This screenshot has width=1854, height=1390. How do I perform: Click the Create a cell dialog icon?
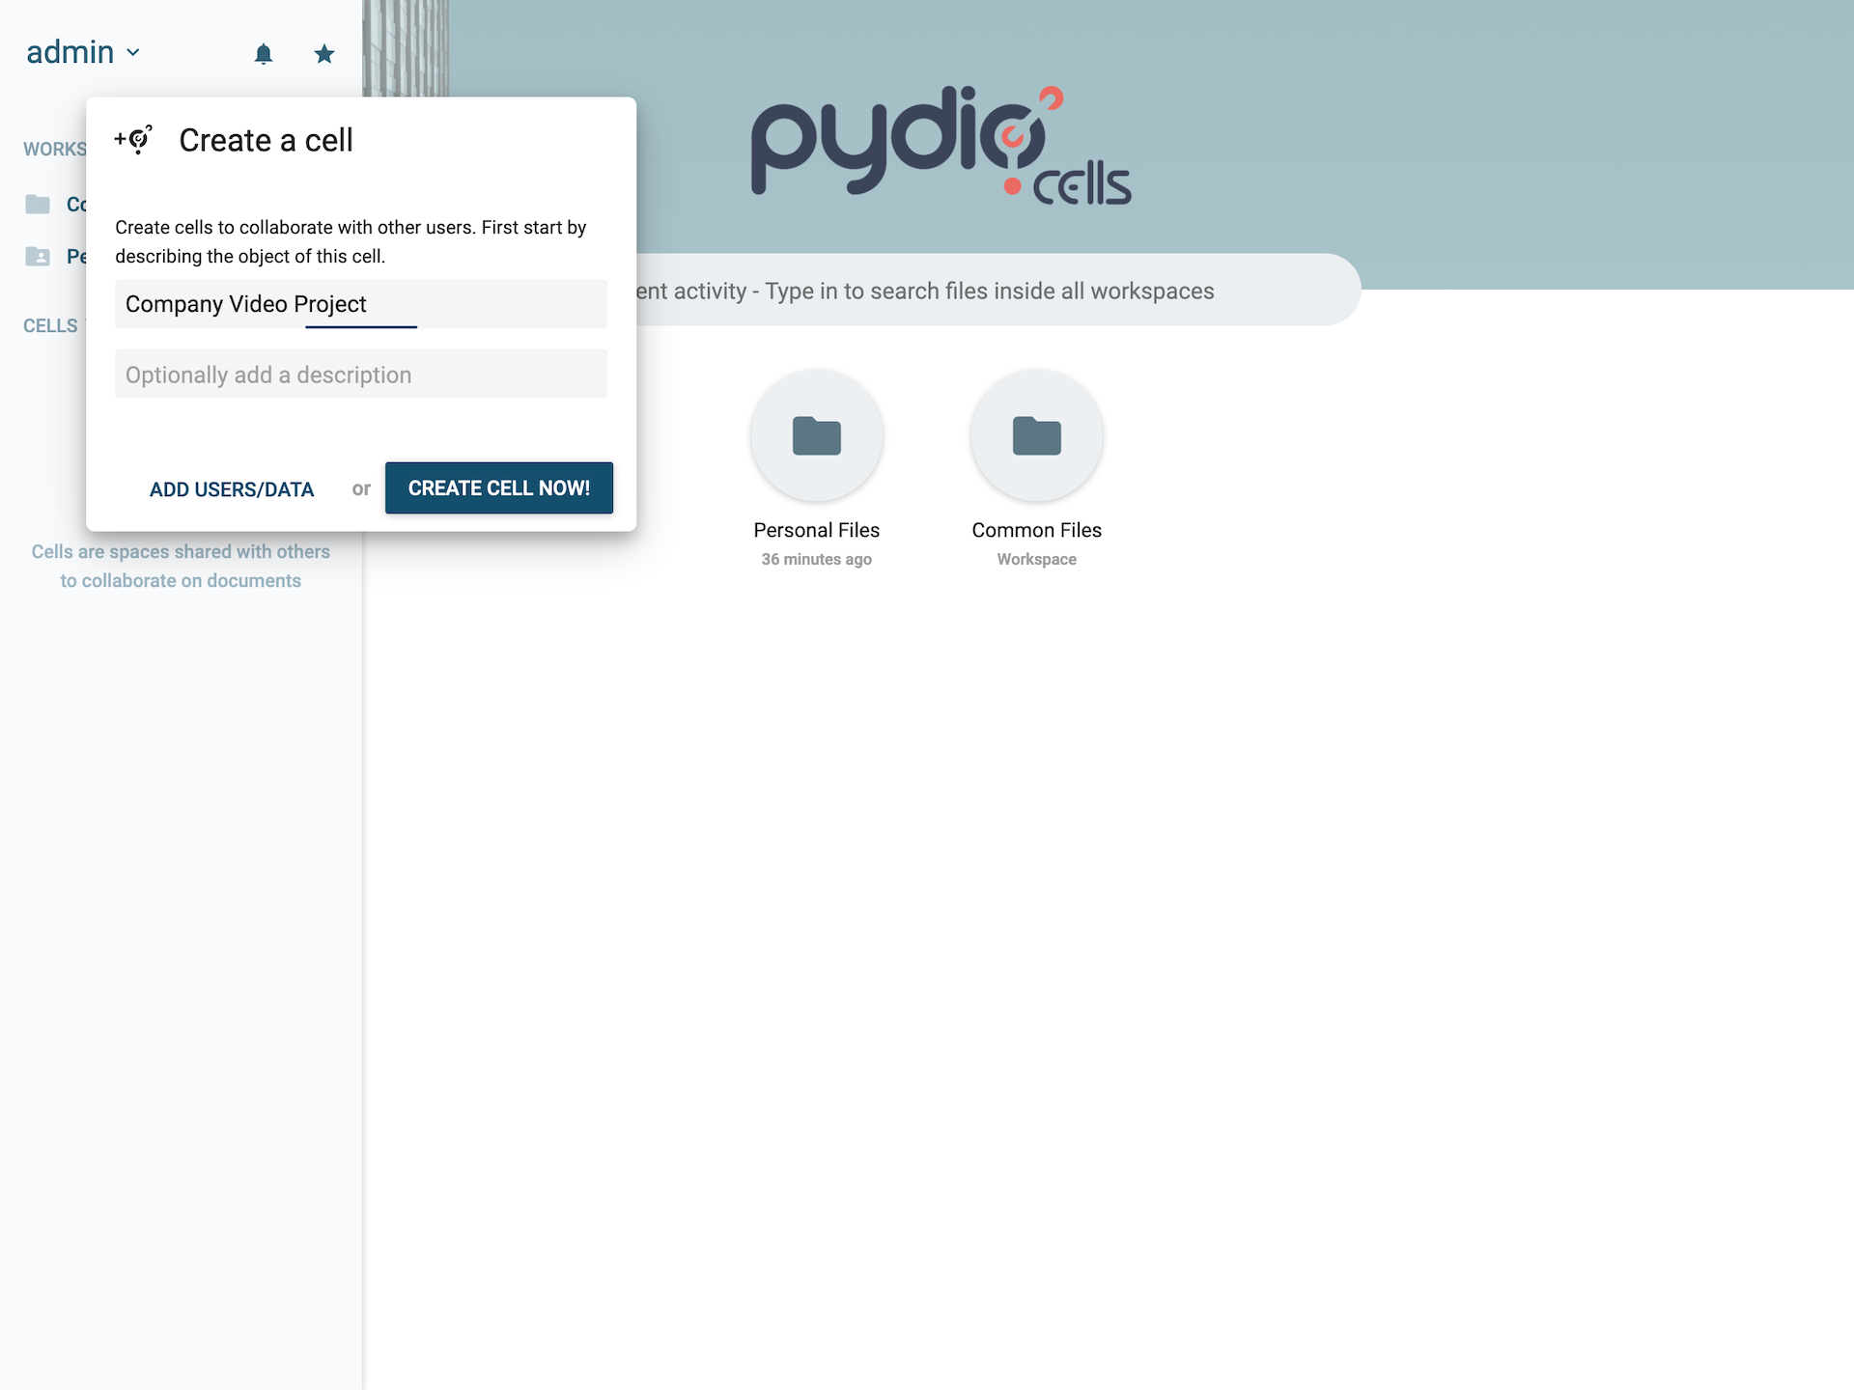(x=133, y=140)
